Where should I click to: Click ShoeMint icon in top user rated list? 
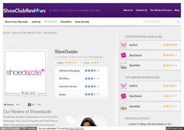pos(123,106)
